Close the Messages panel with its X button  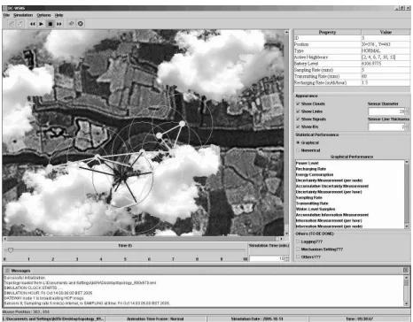click(x=405, y=270)
